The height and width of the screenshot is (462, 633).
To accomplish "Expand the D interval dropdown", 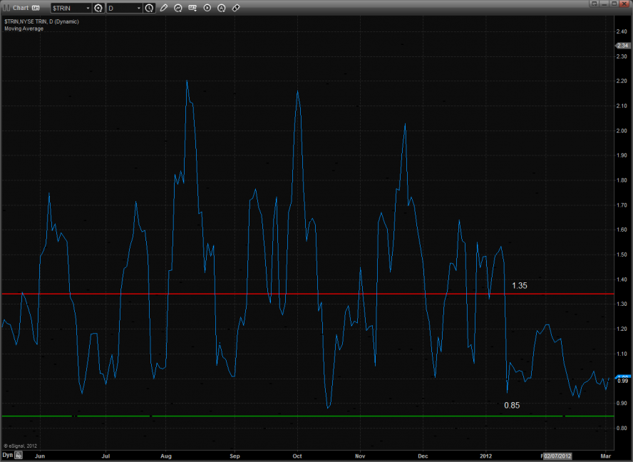I will (124, 8).
